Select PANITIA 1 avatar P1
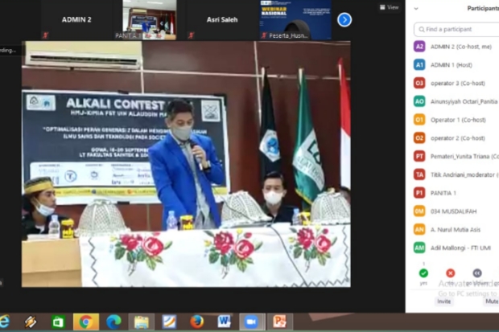 tap(419, 193)
